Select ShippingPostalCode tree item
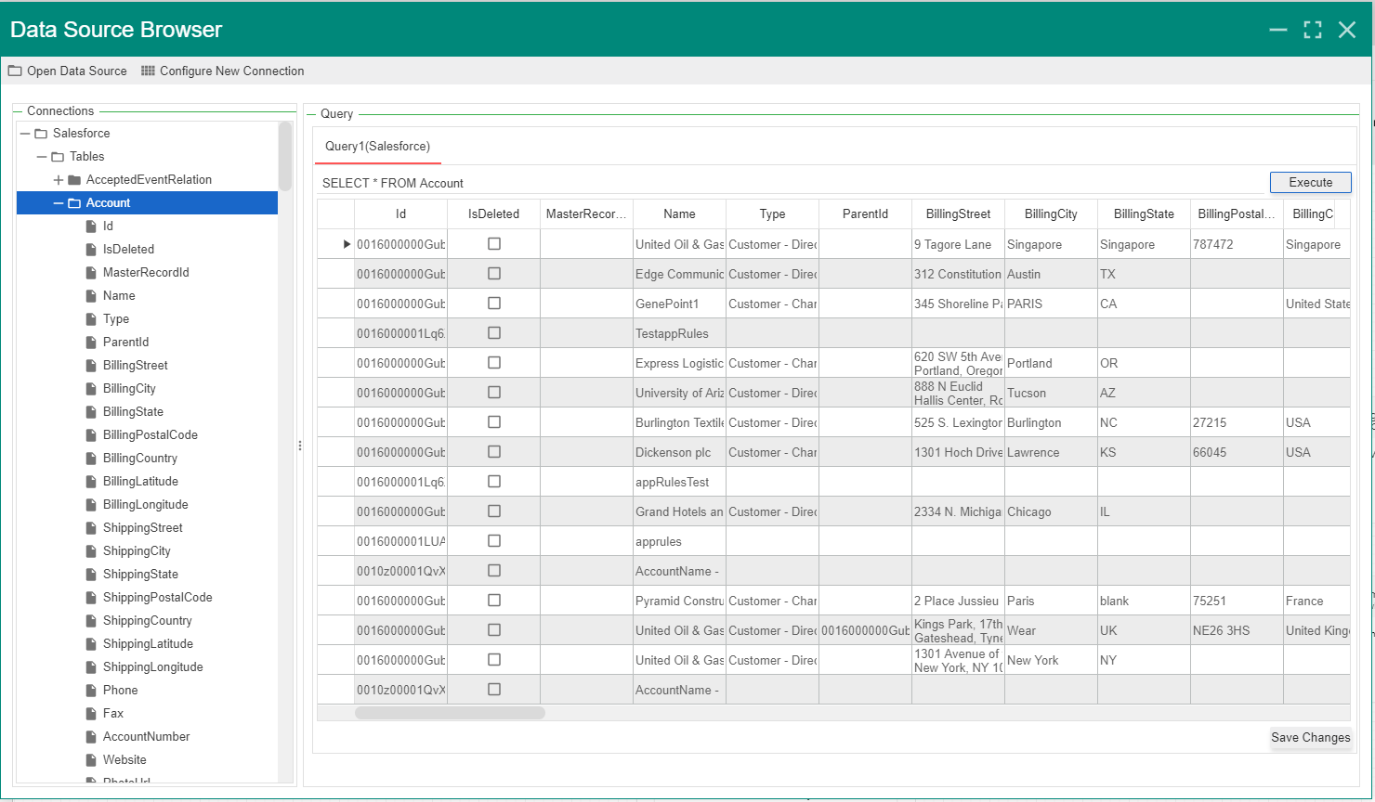The height and width of the screenshot is (802, 1375). pos(158,598)
